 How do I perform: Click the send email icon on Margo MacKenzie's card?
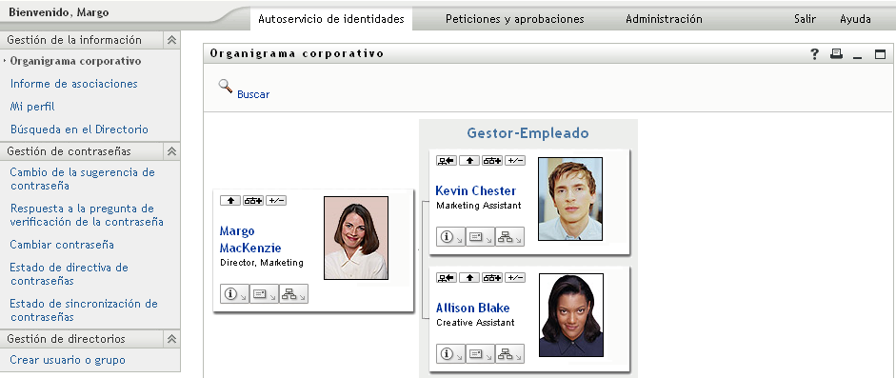264,293
